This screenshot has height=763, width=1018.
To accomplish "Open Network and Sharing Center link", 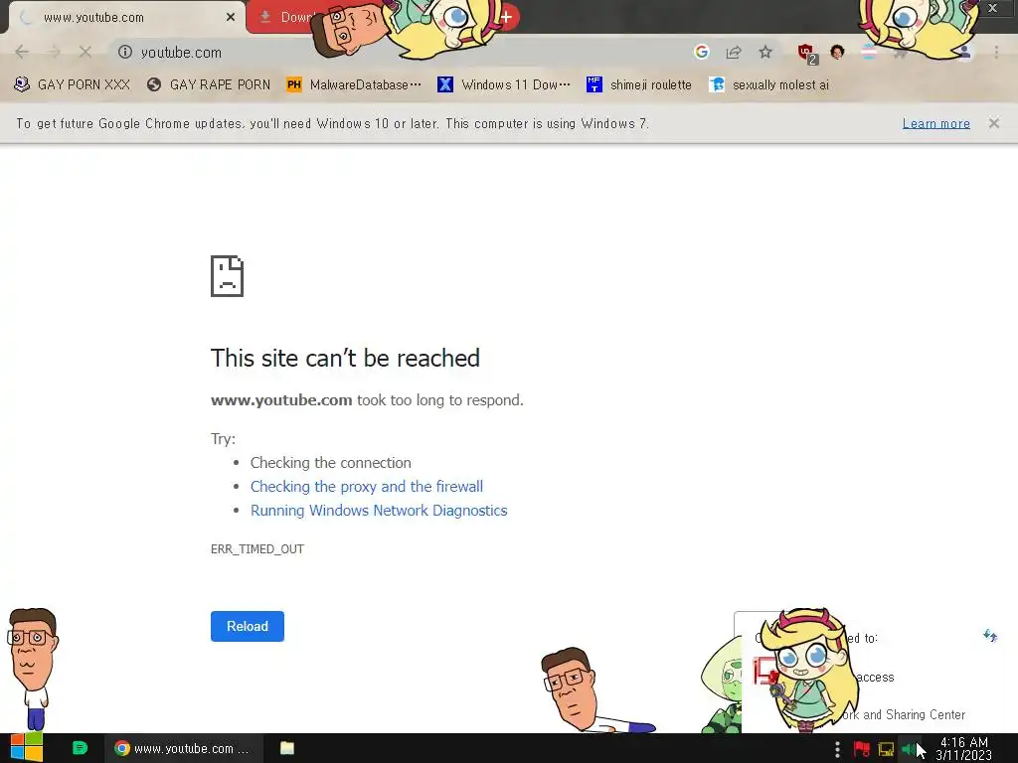I will pos(906,714).
